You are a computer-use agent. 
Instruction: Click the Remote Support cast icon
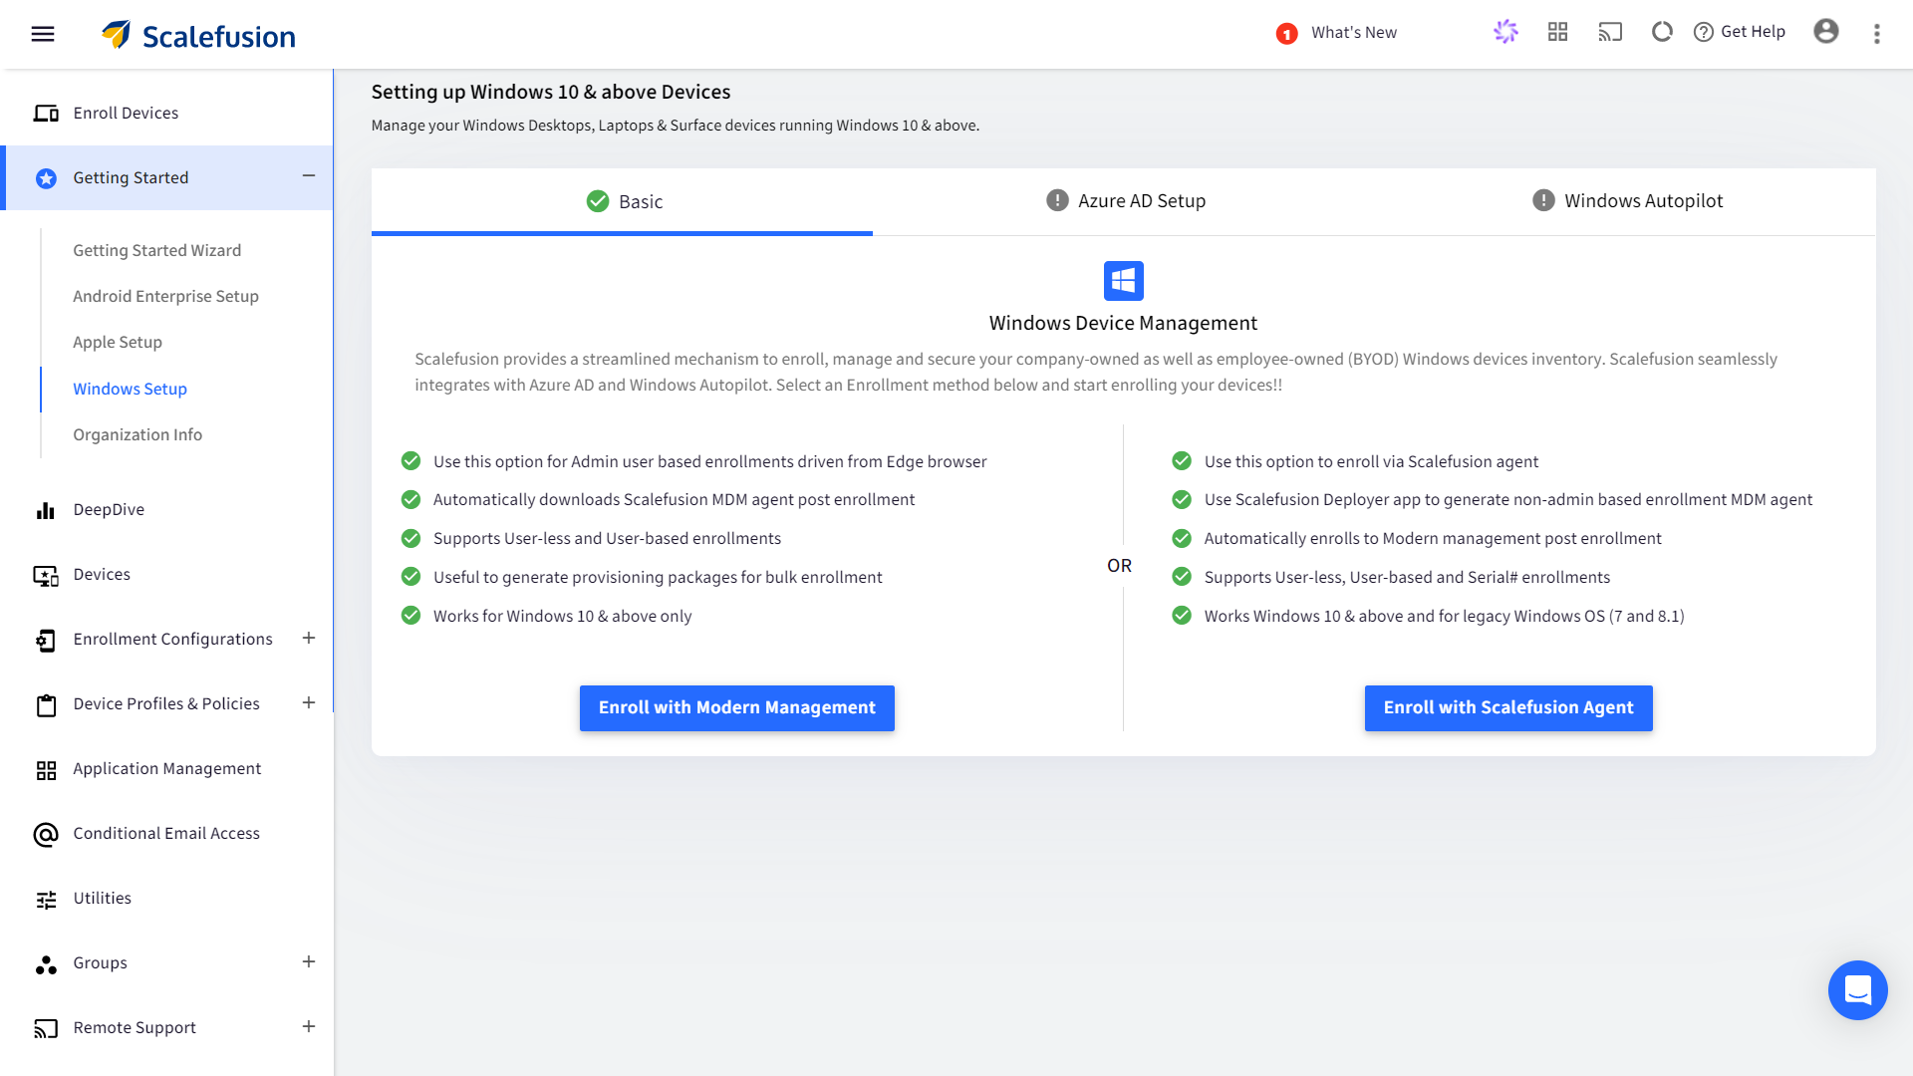click(46, 1028)
